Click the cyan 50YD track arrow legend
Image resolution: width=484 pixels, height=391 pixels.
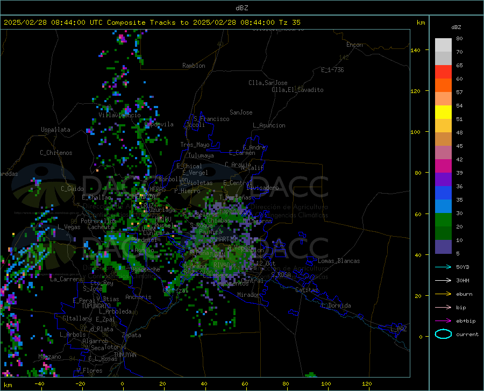tap(443, 267)
